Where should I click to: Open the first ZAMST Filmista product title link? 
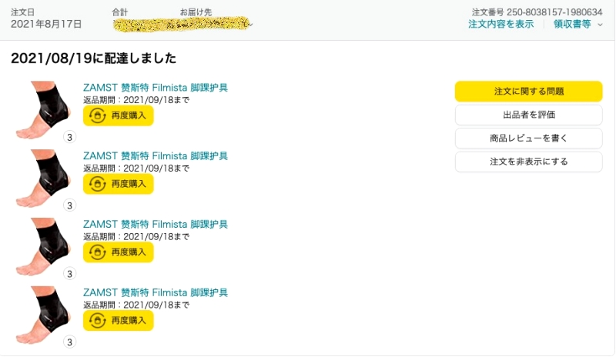pyautogui.click(x=156, y=88)
